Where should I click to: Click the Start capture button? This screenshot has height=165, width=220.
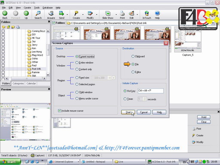pyautogui.click(x=128, y=112)
